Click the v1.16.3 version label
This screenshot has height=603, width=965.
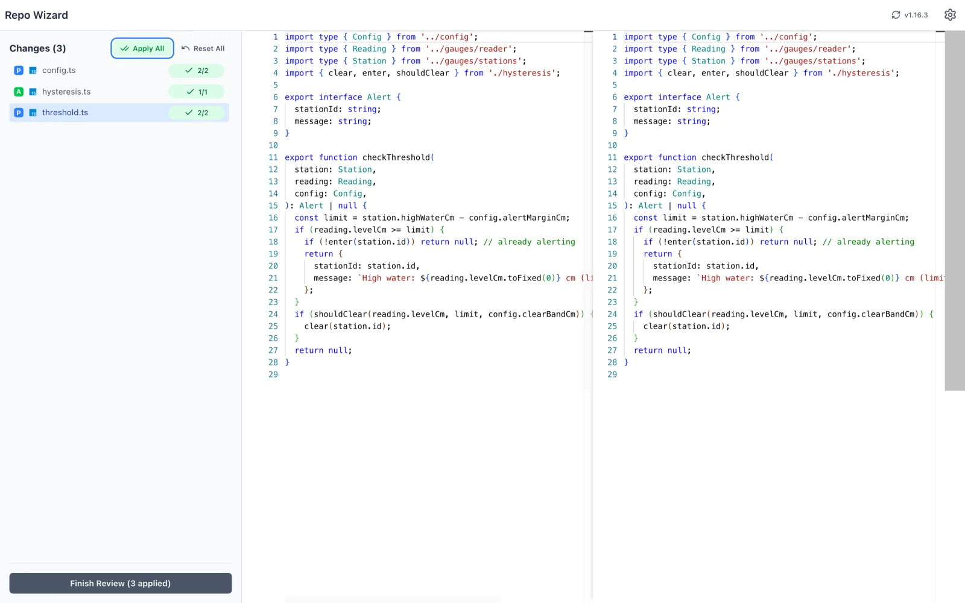click(916, 15)
